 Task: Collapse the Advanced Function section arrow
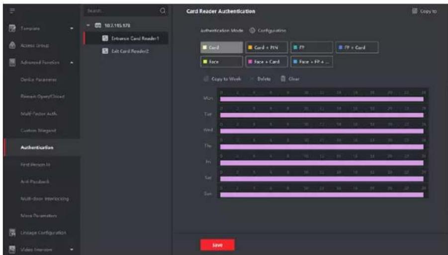(72, 62)
